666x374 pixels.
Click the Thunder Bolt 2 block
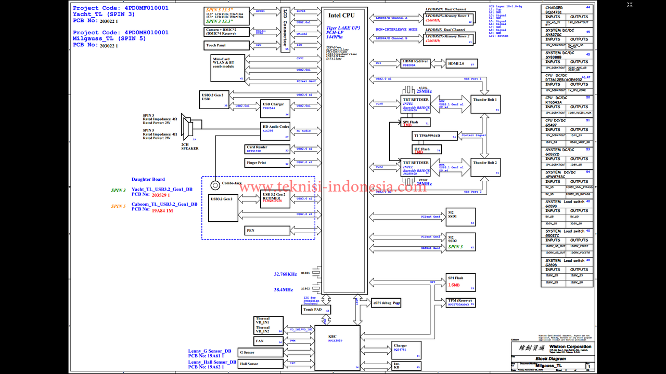pos(485,167)
